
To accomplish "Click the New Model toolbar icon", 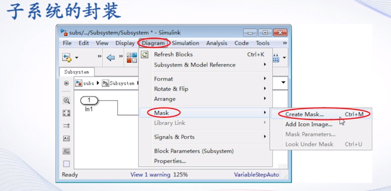I will pyautogui.click(x=67, y=58).
